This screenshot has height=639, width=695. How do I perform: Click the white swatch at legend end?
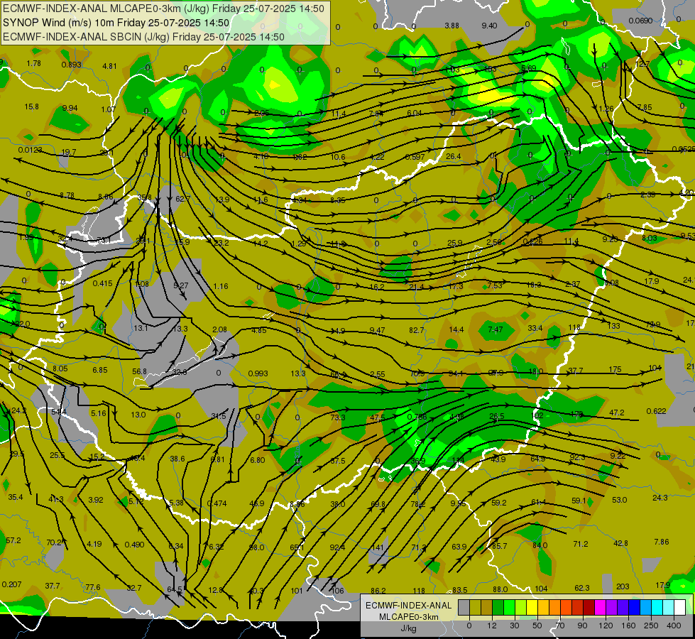[680, 607]
